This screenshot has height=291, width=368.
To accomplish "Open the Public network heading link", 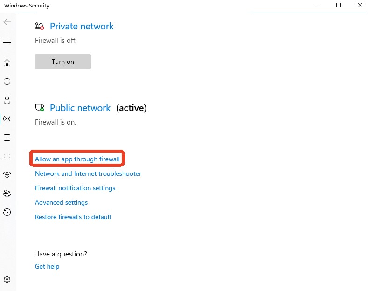I will click(80, 108).
